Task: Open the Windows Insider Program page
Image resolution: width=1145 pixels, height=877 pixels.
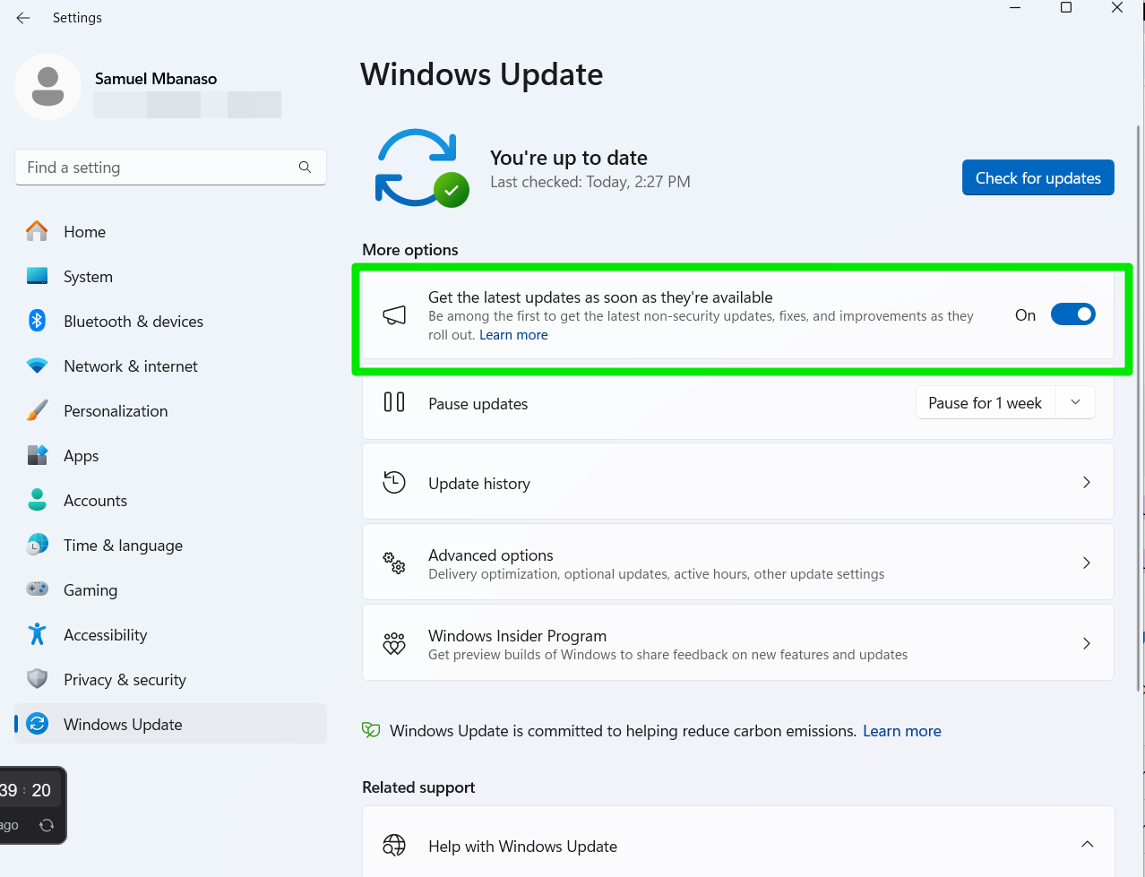Action: point(738,642)
